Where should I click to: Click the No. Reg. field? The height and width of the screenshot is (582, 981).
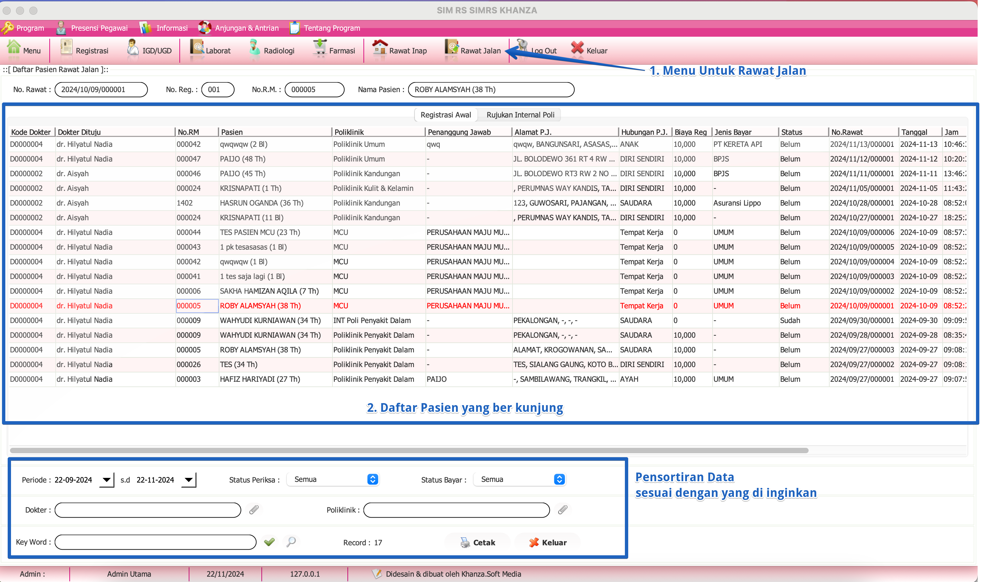pyautogui.click(x=218, y=89)
